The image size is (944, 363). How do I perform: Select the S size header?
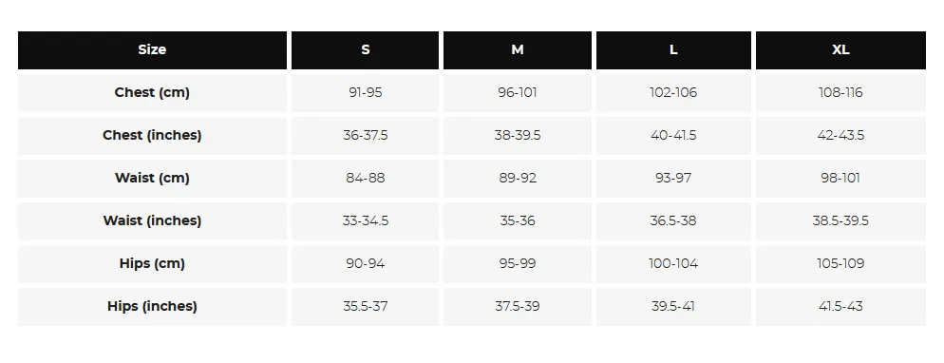tap(366, 50)
